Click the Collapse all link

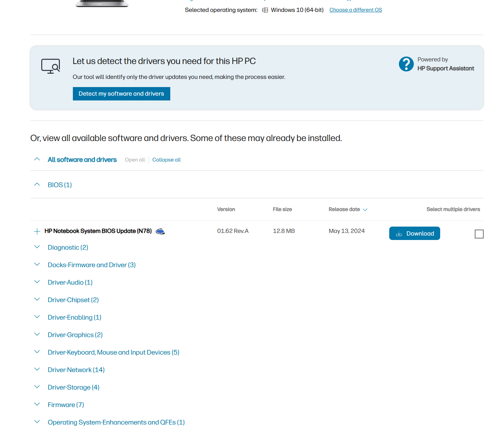point(167,160)
